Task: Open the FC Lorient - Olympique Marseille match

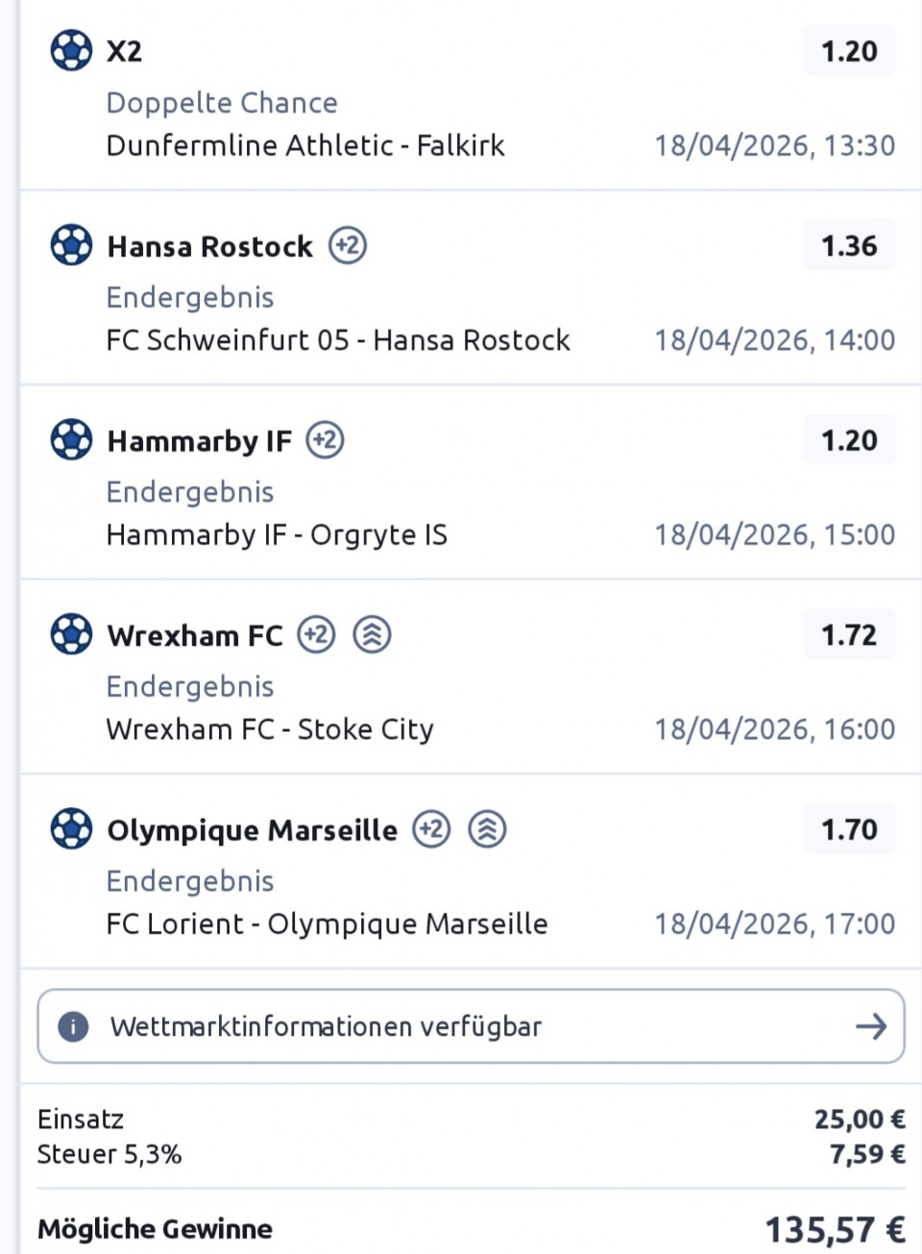Action: pos(327,923)
